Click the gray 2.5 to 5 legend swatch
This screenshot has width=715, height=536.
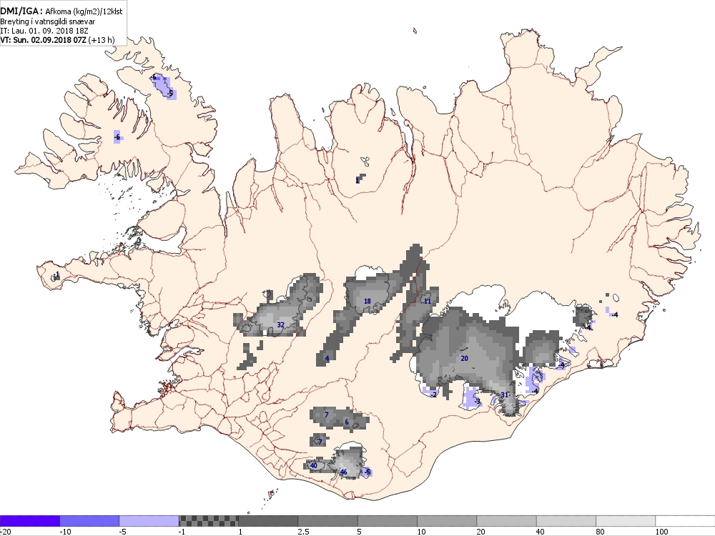[x=328, y=521]
